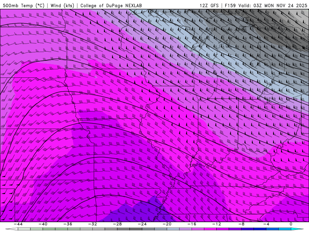Select the "−12" colorbar tick label

click(216, 224)
